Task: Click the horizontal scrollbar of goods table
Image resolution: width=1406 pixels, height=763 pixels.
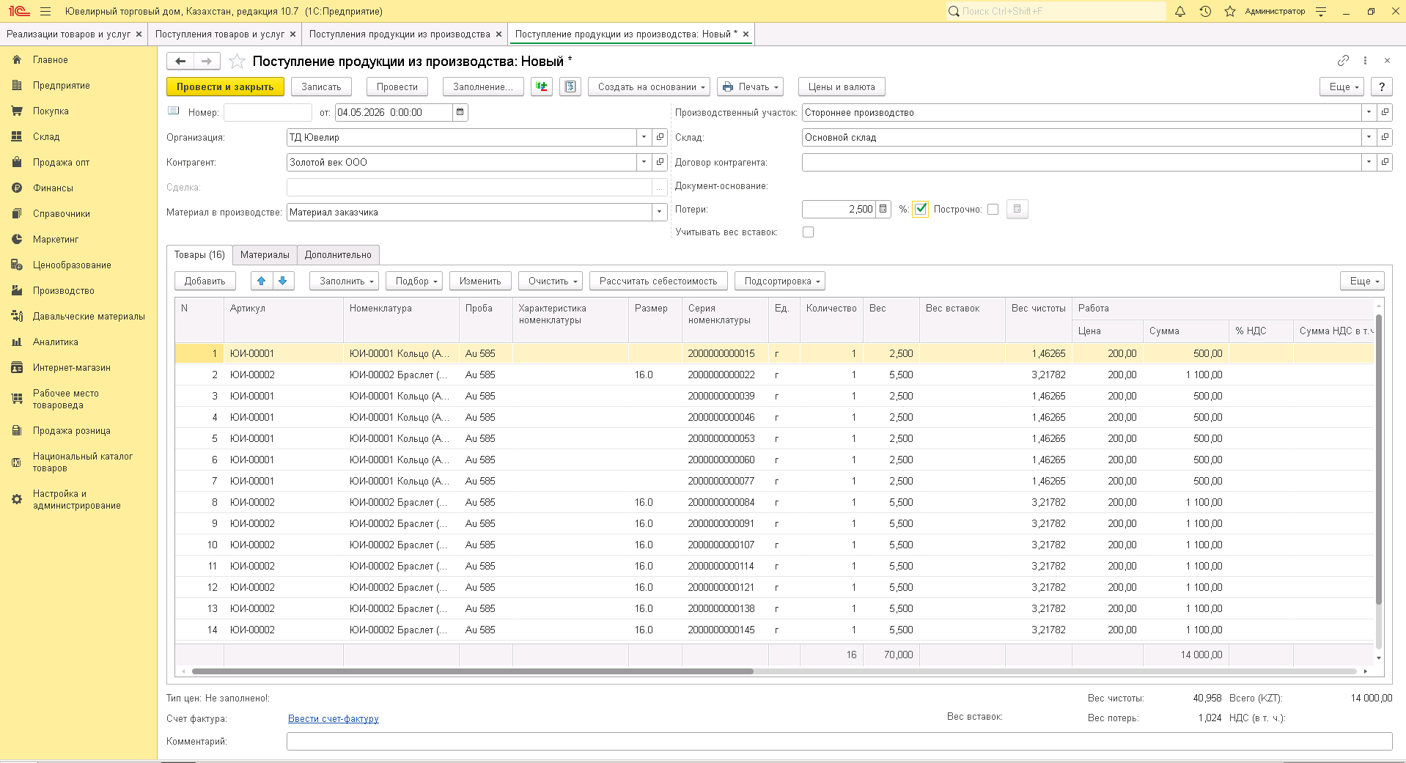Action: point(472,671)
